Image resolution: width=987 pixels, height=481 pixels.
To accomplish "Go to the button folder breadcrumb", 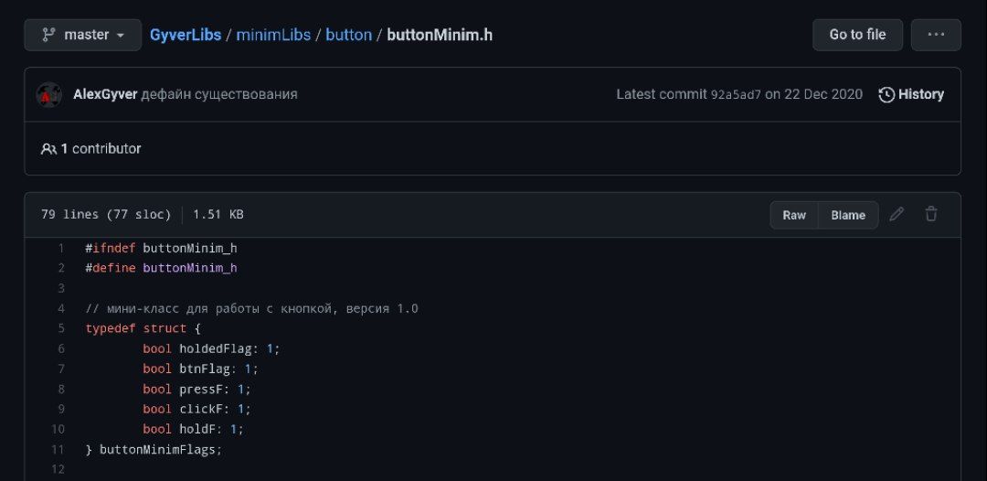I will point(348,35).
